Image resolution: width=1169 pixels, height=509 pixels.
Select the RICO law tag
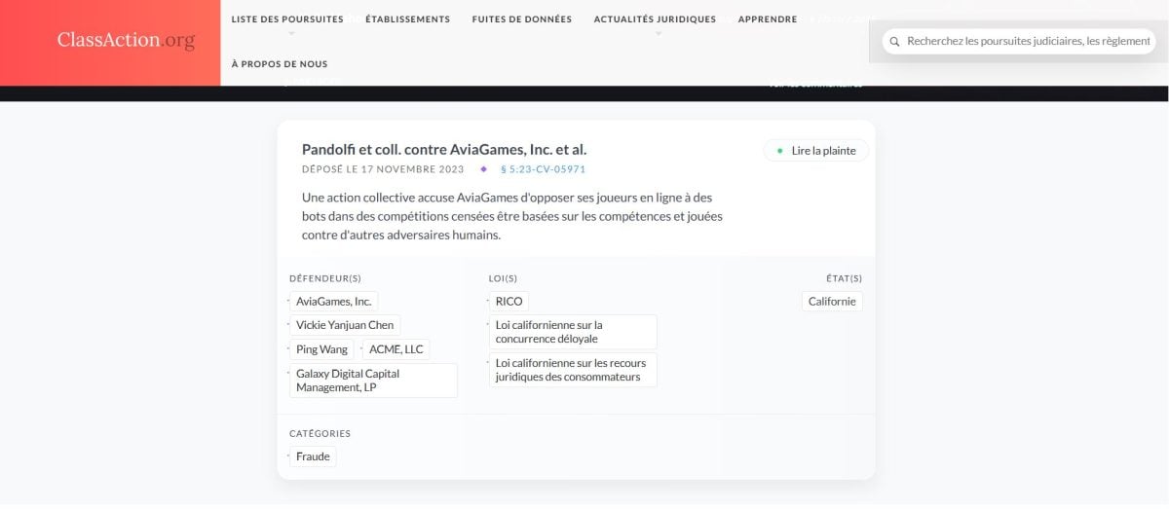[509, 302]
